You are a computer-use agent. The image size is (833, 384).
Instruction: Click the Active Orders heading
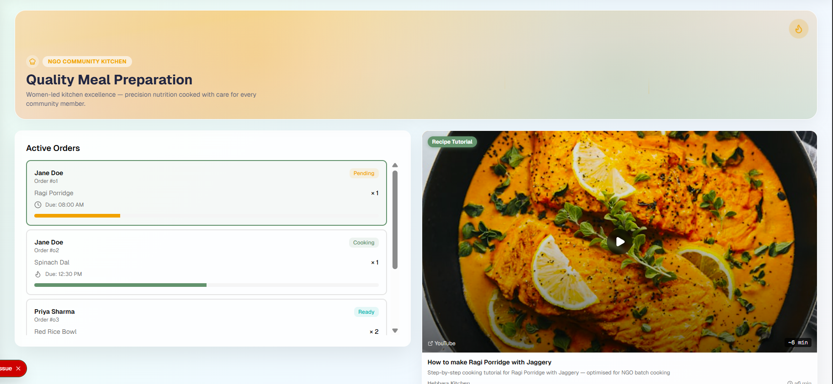click(x=53, y=148)
